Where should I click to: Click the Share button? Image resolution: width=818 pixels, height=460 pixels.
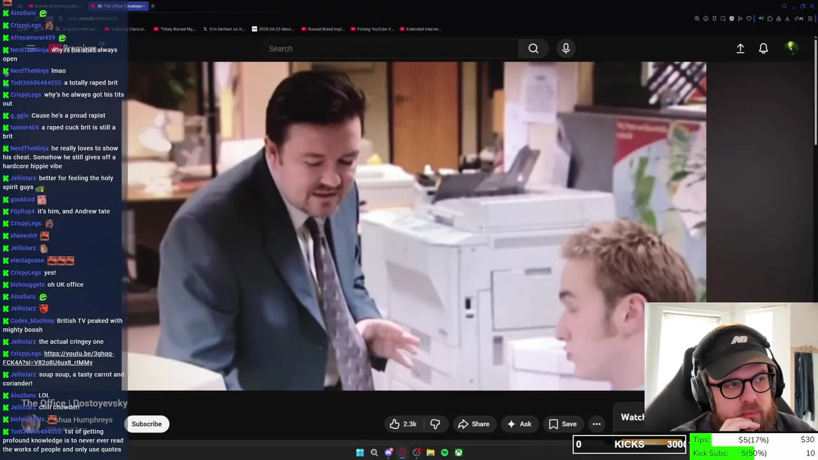(474, 424)
